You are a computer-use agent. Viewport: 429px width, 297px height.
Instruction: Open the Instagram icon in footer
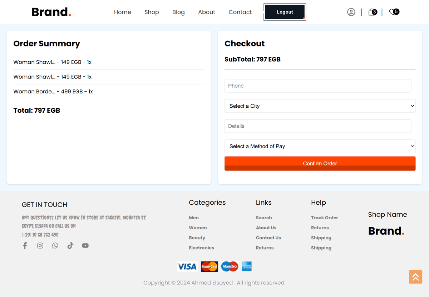40,246
